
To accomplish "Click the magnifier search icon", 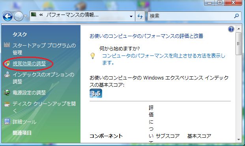I will (x=237, y=16).
